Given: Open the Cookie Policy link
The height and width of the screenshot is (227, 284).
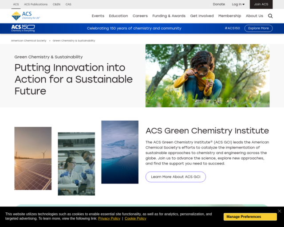Looking at the screenshot, I should (135, 219).
